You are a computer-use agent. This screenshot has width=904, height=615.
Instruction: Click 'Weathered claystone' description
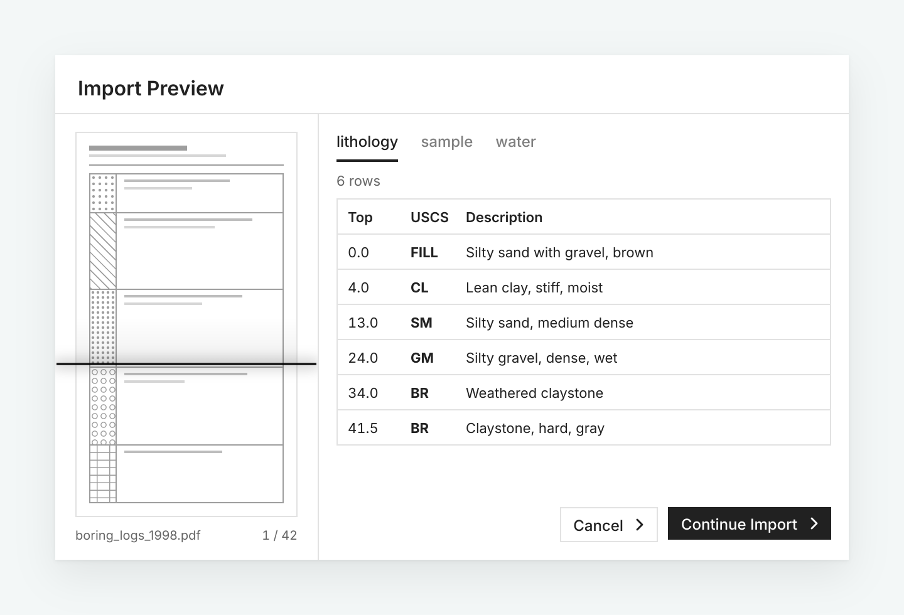pos(534,393)
